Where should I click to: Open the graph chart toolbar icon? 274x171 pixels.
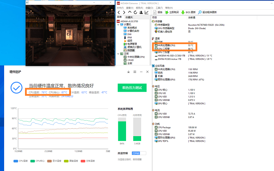pyautogui.click(x=147, y=12)
